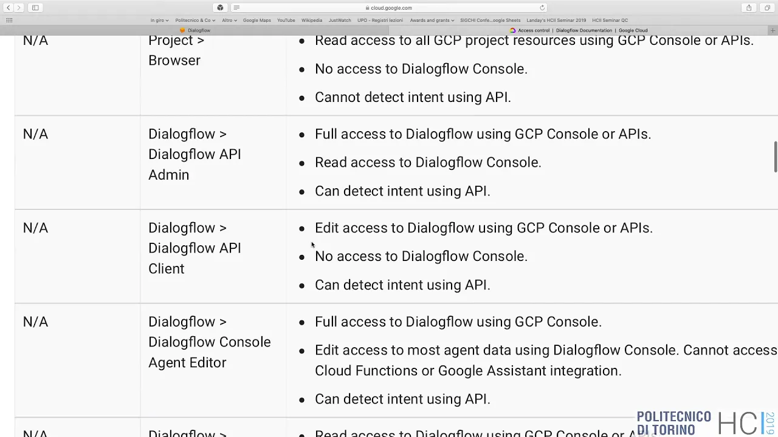
Task: Open Landay's HCII Seminar 2019 bookmark
Action: [556, 20]
